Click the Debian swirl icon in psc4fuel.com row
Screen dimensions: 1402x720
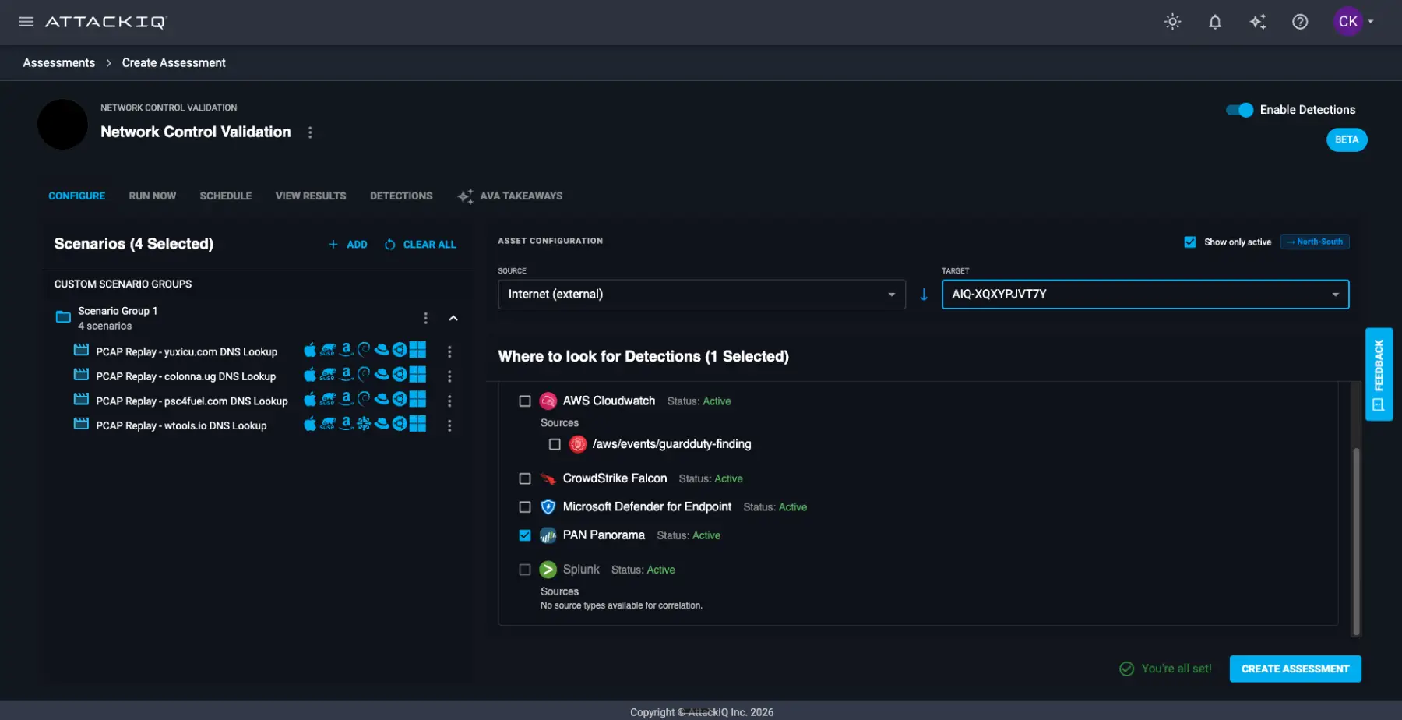(364, 400)
